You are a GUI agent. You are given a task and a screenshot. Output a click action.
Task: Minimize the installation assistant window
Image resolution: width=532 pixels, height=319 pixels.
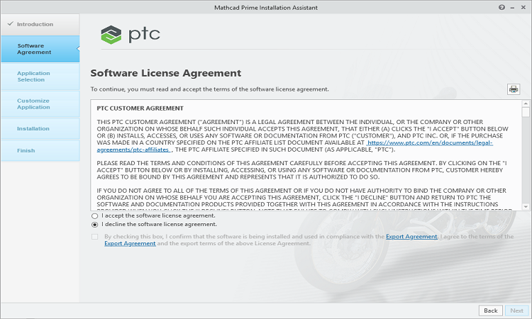coord(512,8)
